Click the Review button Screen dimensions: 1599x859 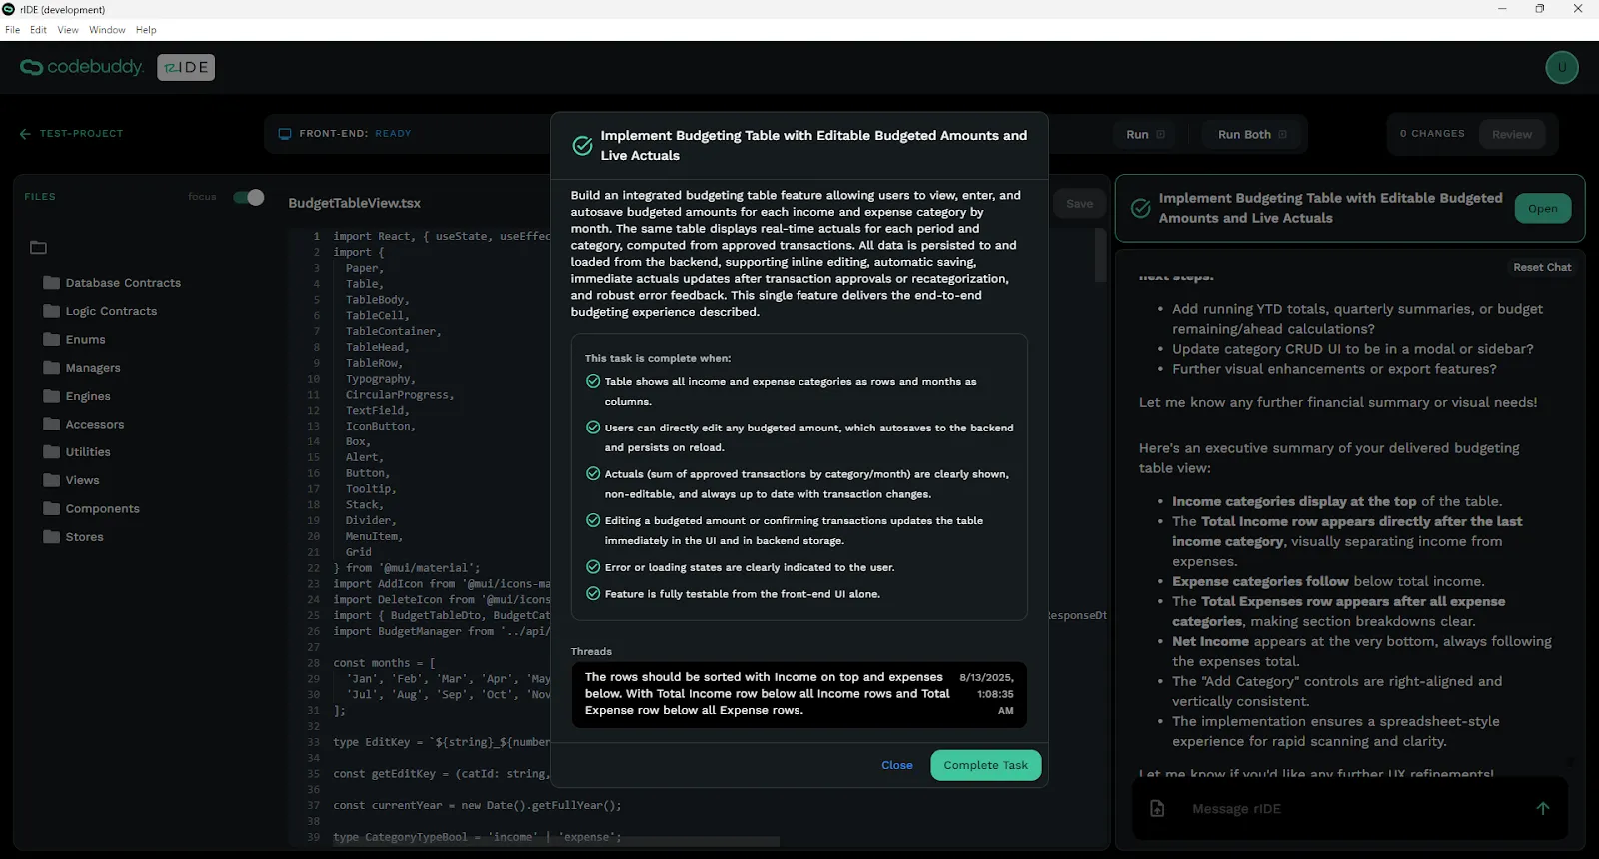(1511, 134)
